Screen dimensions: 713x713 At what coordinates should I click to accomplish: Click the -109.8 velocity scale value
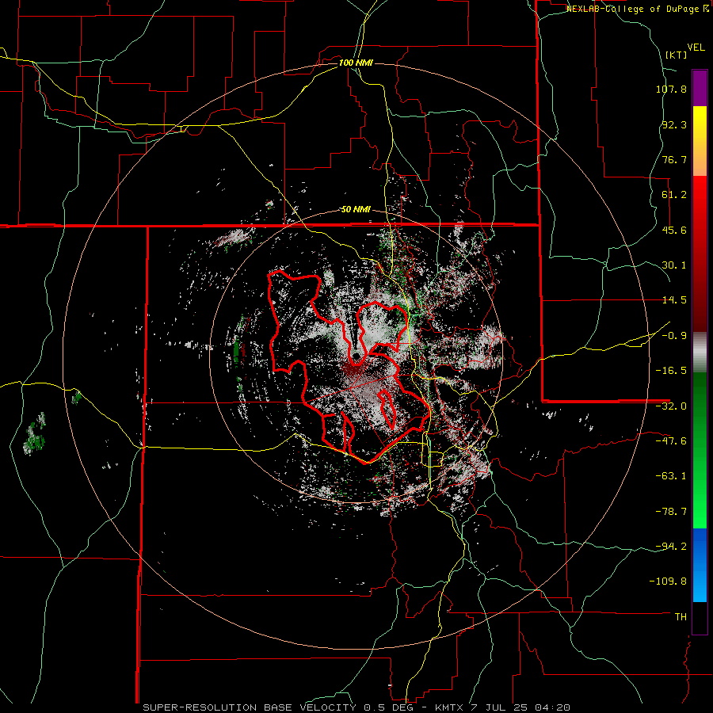pos(669,581)
